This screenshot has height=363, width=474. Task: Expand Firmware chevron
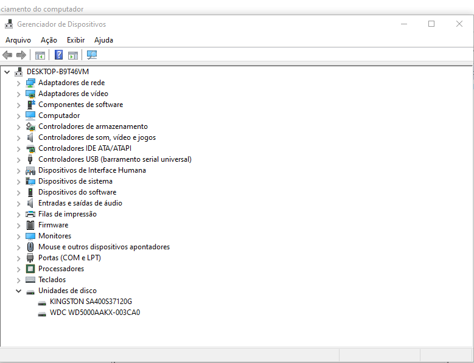tap(18, 226)
